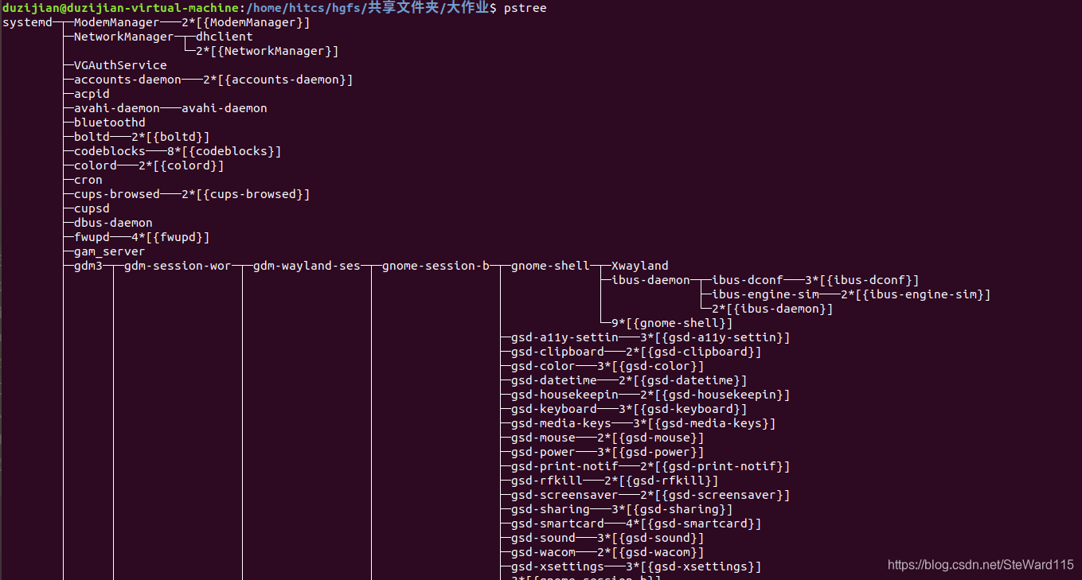This screenshot has width=1082, height=580.
Task: Click the ModemManager process entry
Action: [x=116, y=22]
